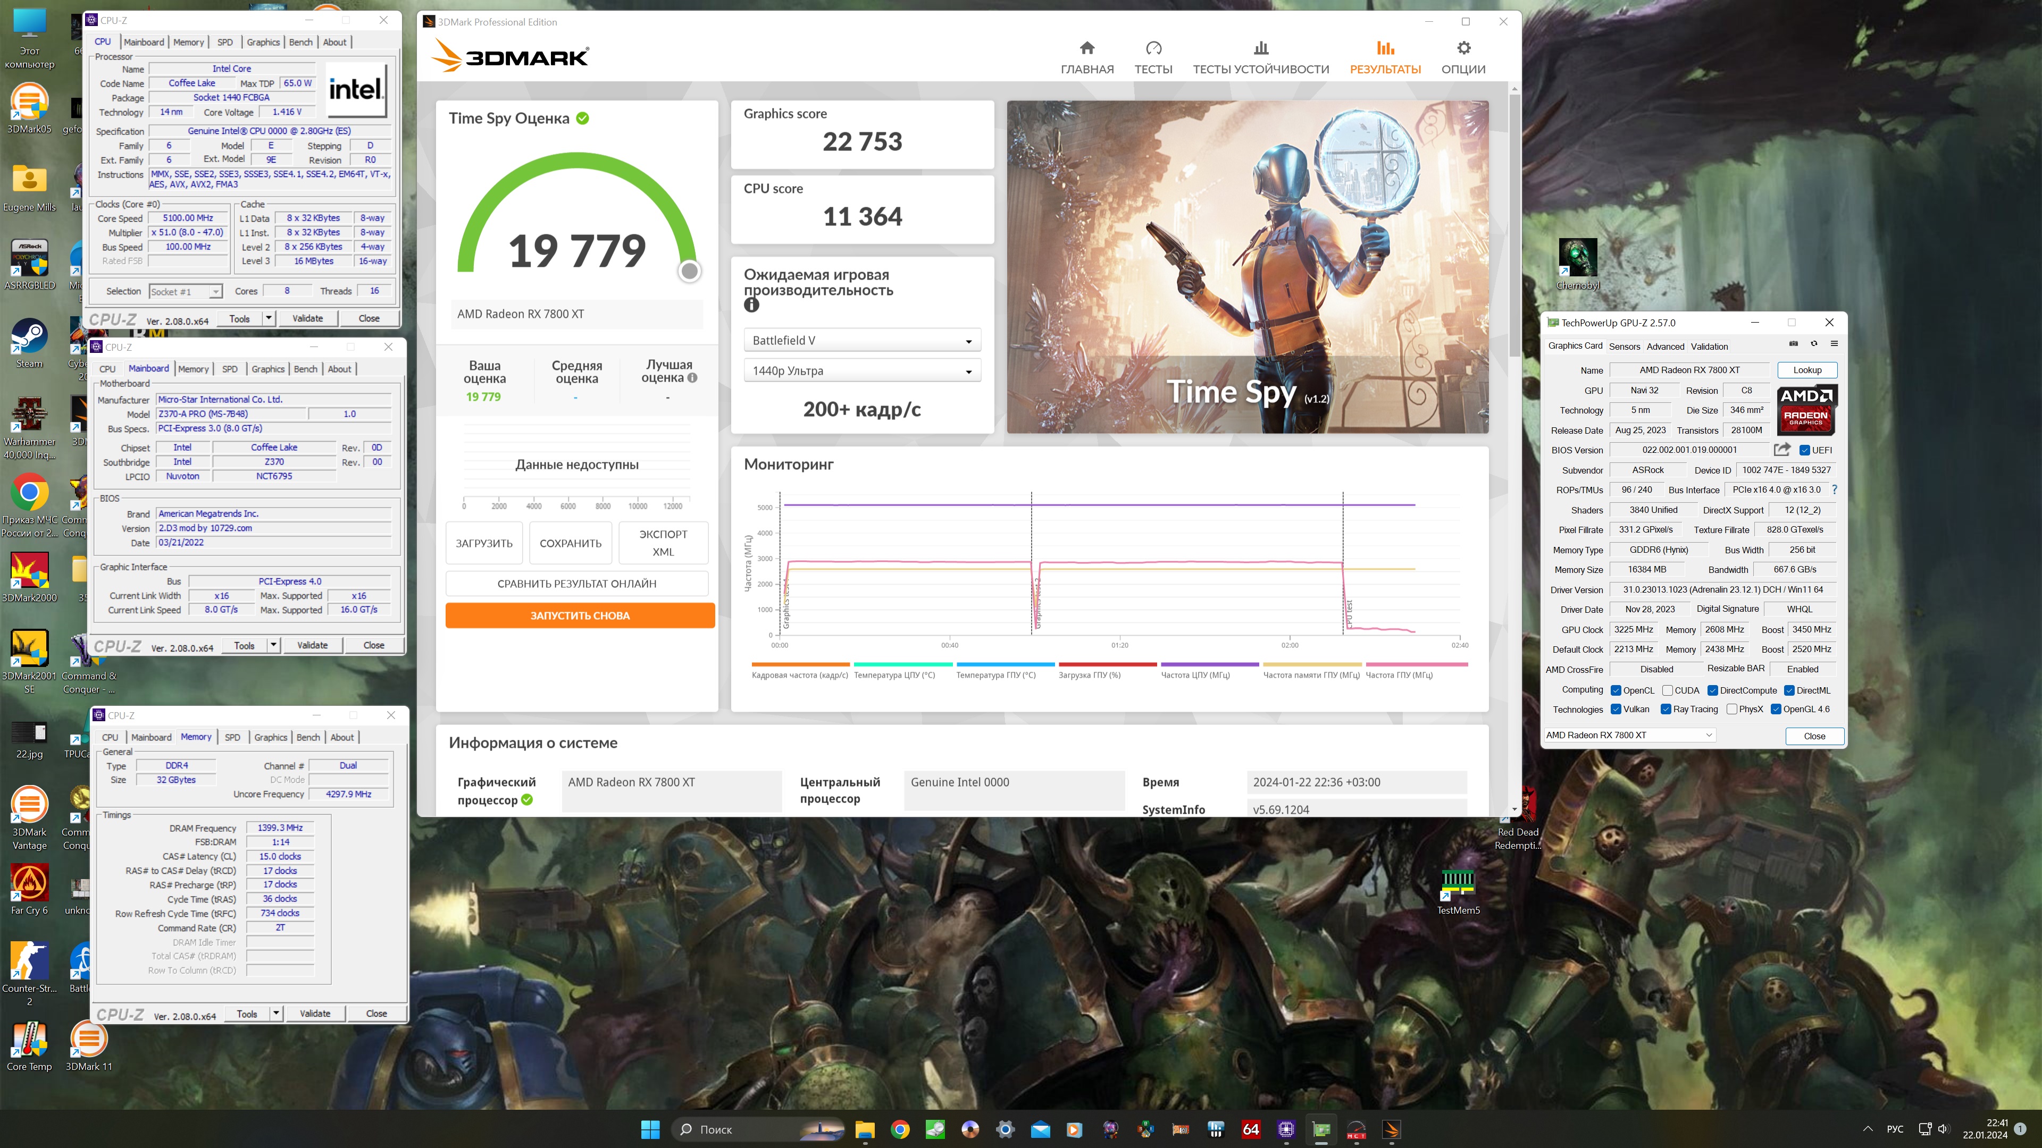
Task: Click GPU-Z screenshot camera icon
Action: (1793, 344)
